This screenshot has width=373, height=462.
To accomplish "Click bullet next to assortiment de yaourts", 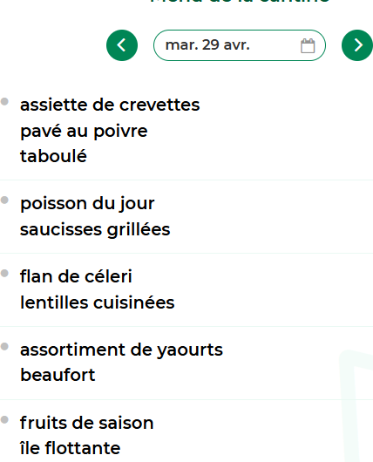I will point(4,347).
